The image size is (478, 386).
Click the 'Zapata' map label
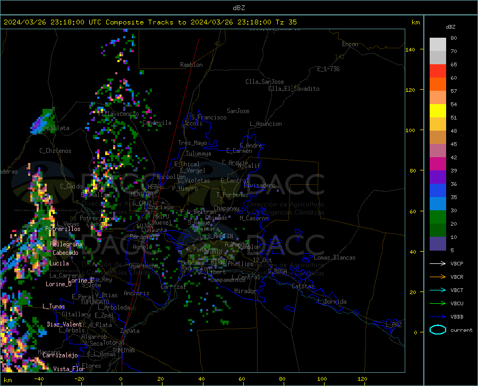130,331
